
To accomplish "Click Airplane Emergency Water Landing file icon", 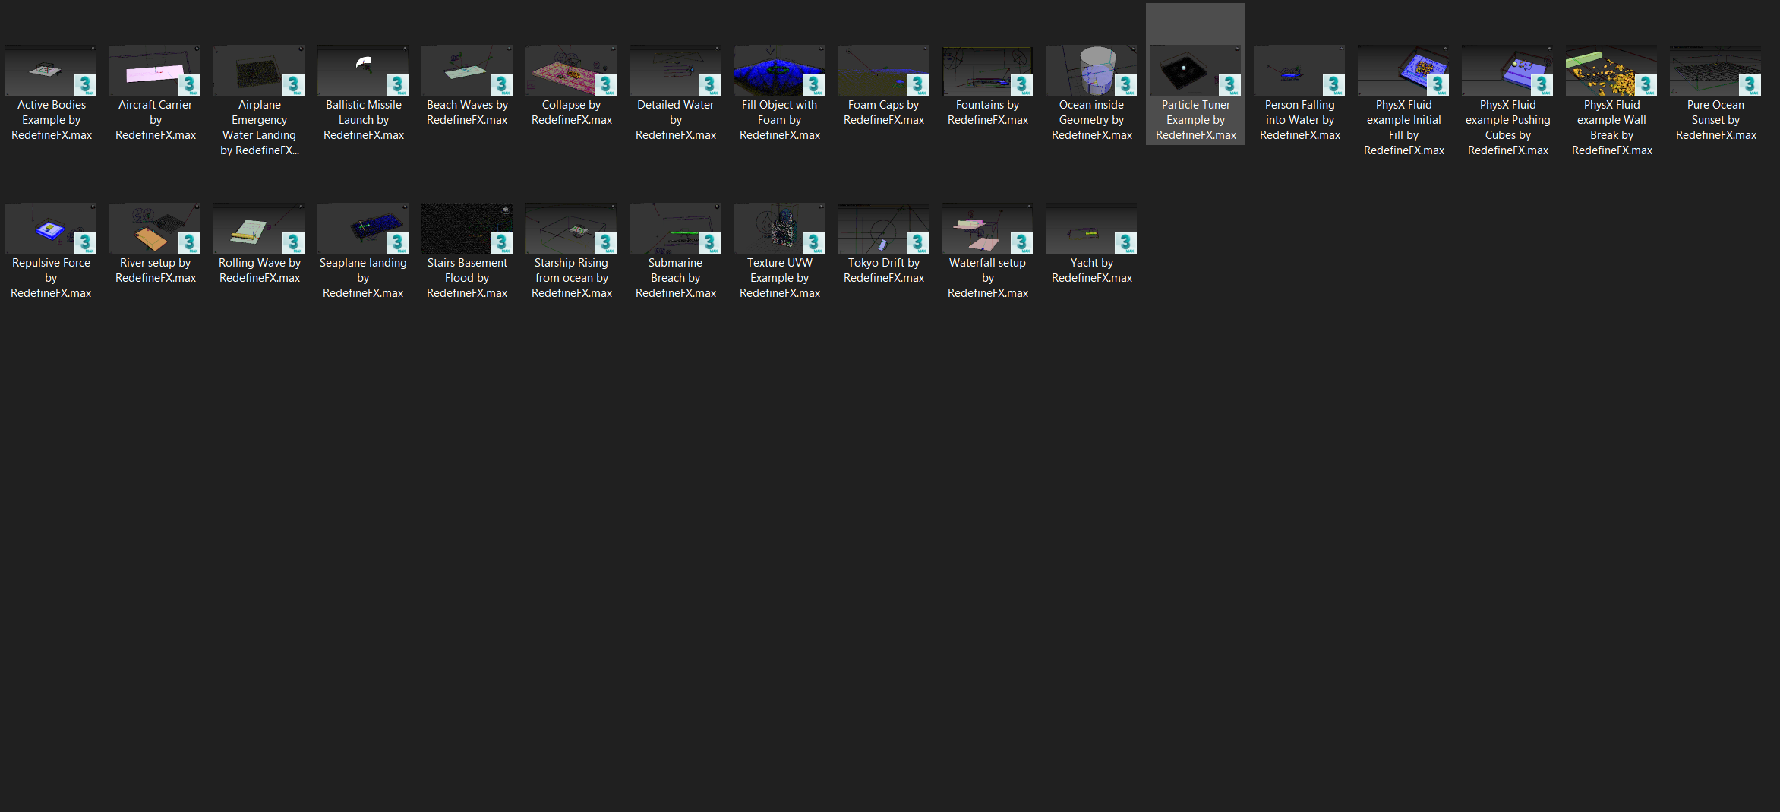I will pos(259,71).
